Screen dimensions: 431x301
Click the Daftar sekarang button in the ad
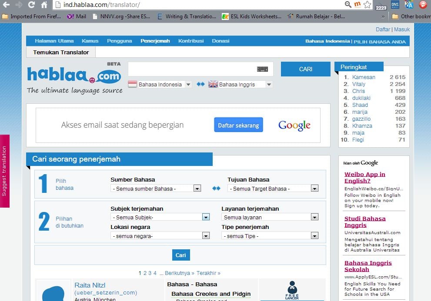click(x=238, y=125)
